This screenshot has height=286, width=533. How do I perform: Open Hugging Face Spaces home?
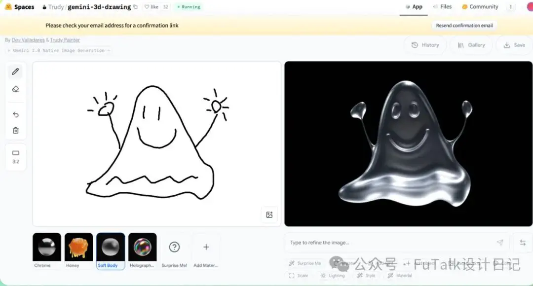[20, 7]
